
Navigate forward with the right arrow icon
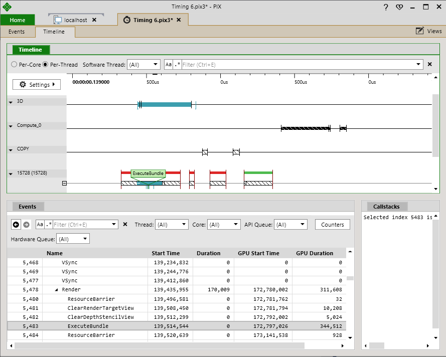click(x=26, y=225)
